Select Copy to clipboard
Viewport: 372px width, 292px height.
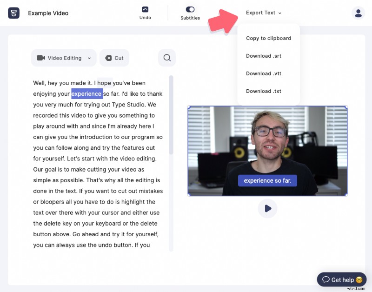(268, 38)
